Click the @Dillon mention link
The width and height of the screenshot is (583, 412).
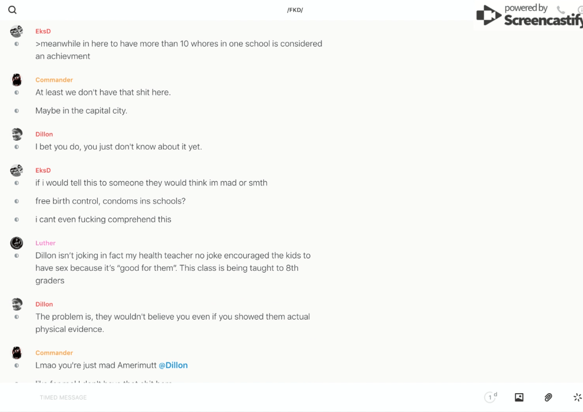click(x=173, y=366)
